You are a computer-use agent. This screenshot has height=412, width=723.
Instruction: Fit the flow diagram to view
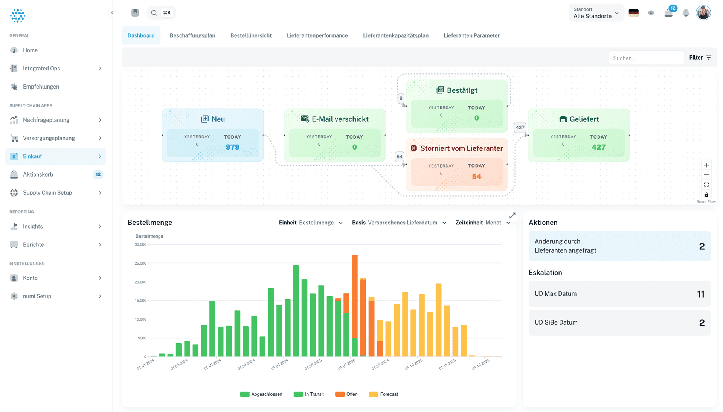click(x=706, y=185)
